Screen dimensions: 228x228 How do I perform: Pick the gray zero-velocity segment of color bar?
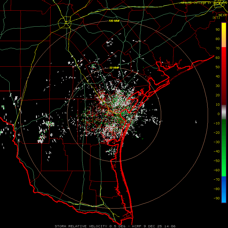point(224,112)
